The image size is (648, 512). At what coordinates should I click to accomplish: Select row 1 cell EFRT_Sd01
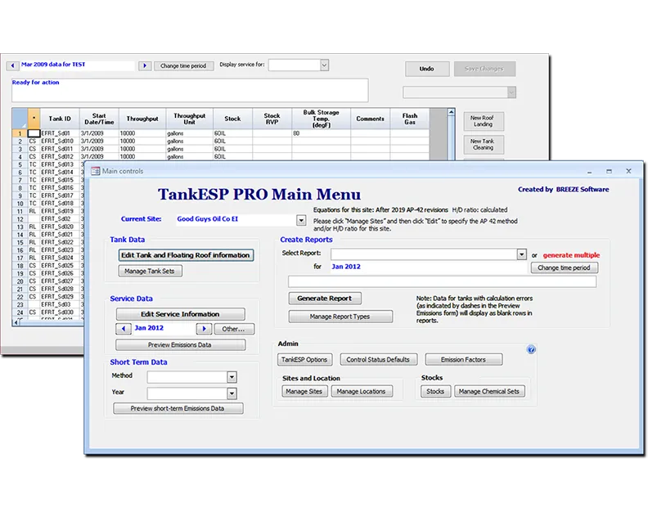coord(60,133)
